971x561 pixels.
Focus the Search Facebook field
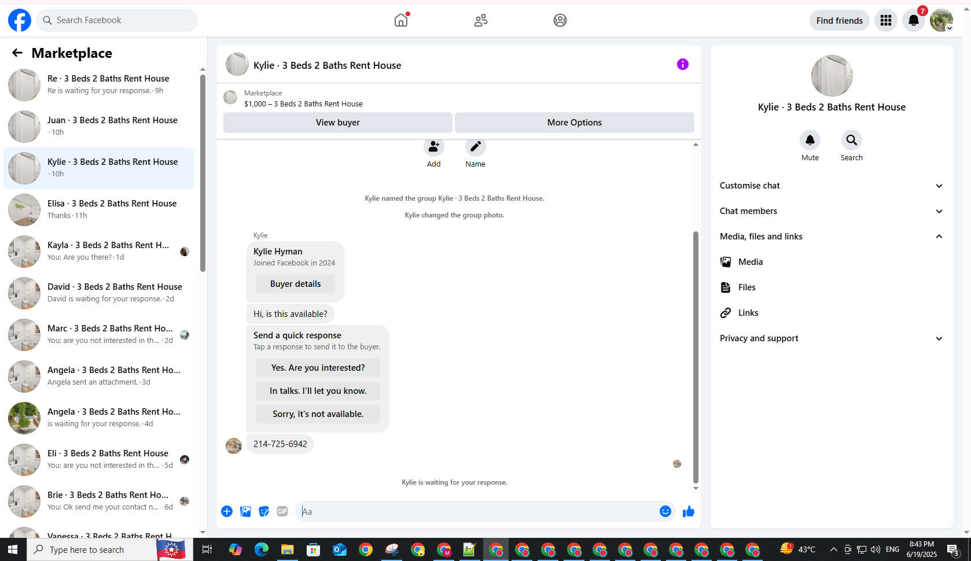[x=117, y=20]
